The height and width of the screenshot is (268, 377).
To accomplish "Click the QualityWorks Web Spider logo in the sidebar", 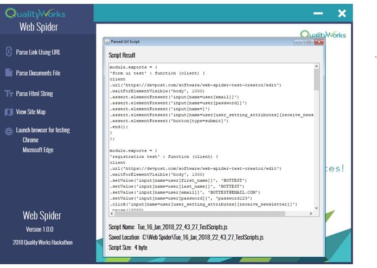I will [35, 20].
